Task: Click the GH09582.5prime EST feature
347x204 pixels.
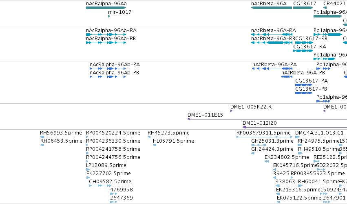Action: (100, 186)
